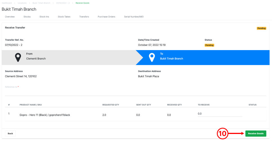Open Locations breadcrumb link
272x141 pixels.
coord(22,3)
